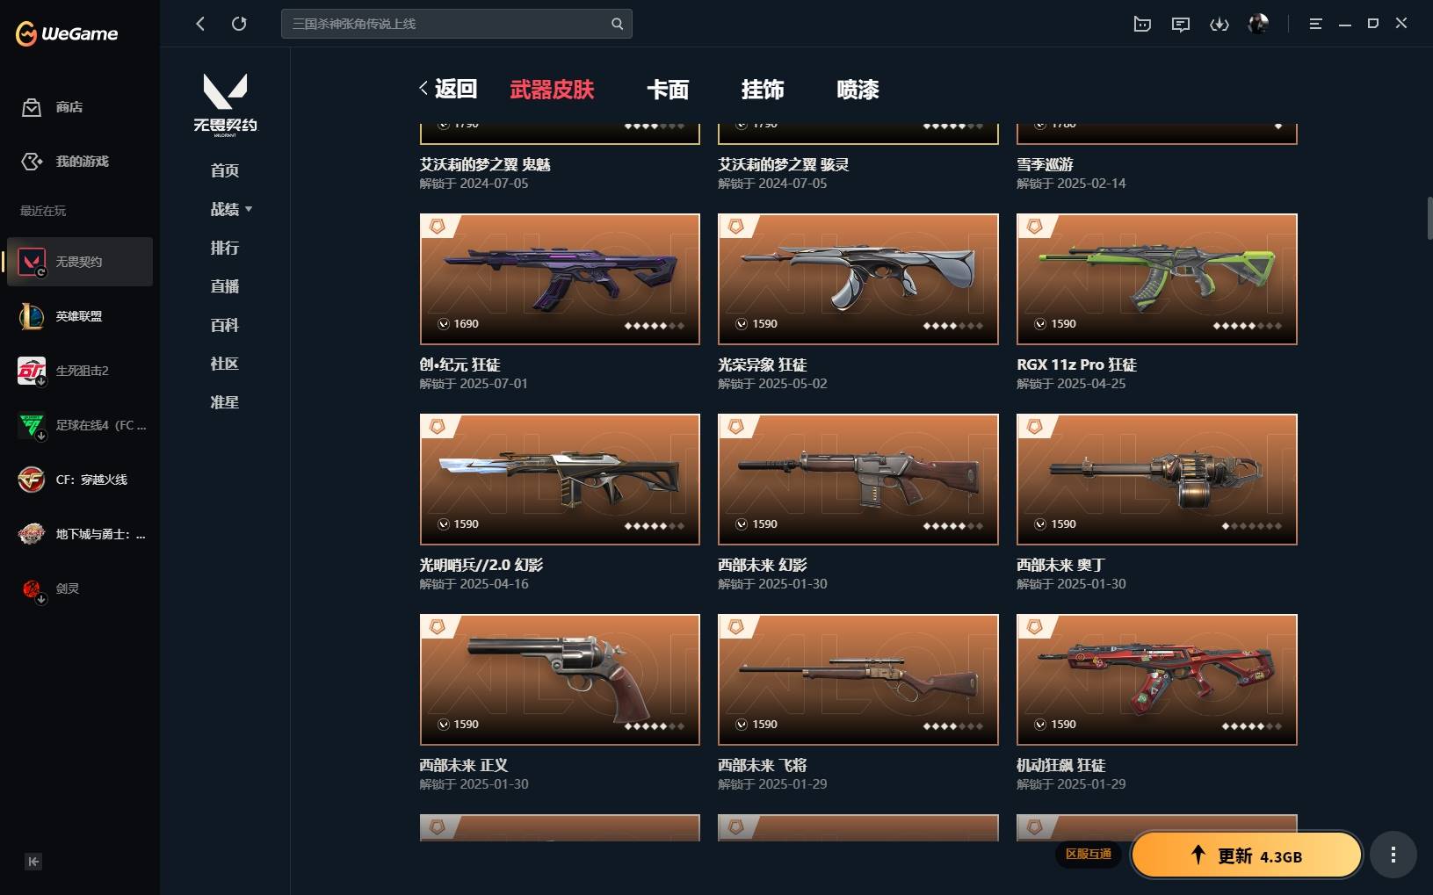Open the messages chat icon in top bar
1433x895 pixels.
pyautogui.click(x=1181, y=24)
